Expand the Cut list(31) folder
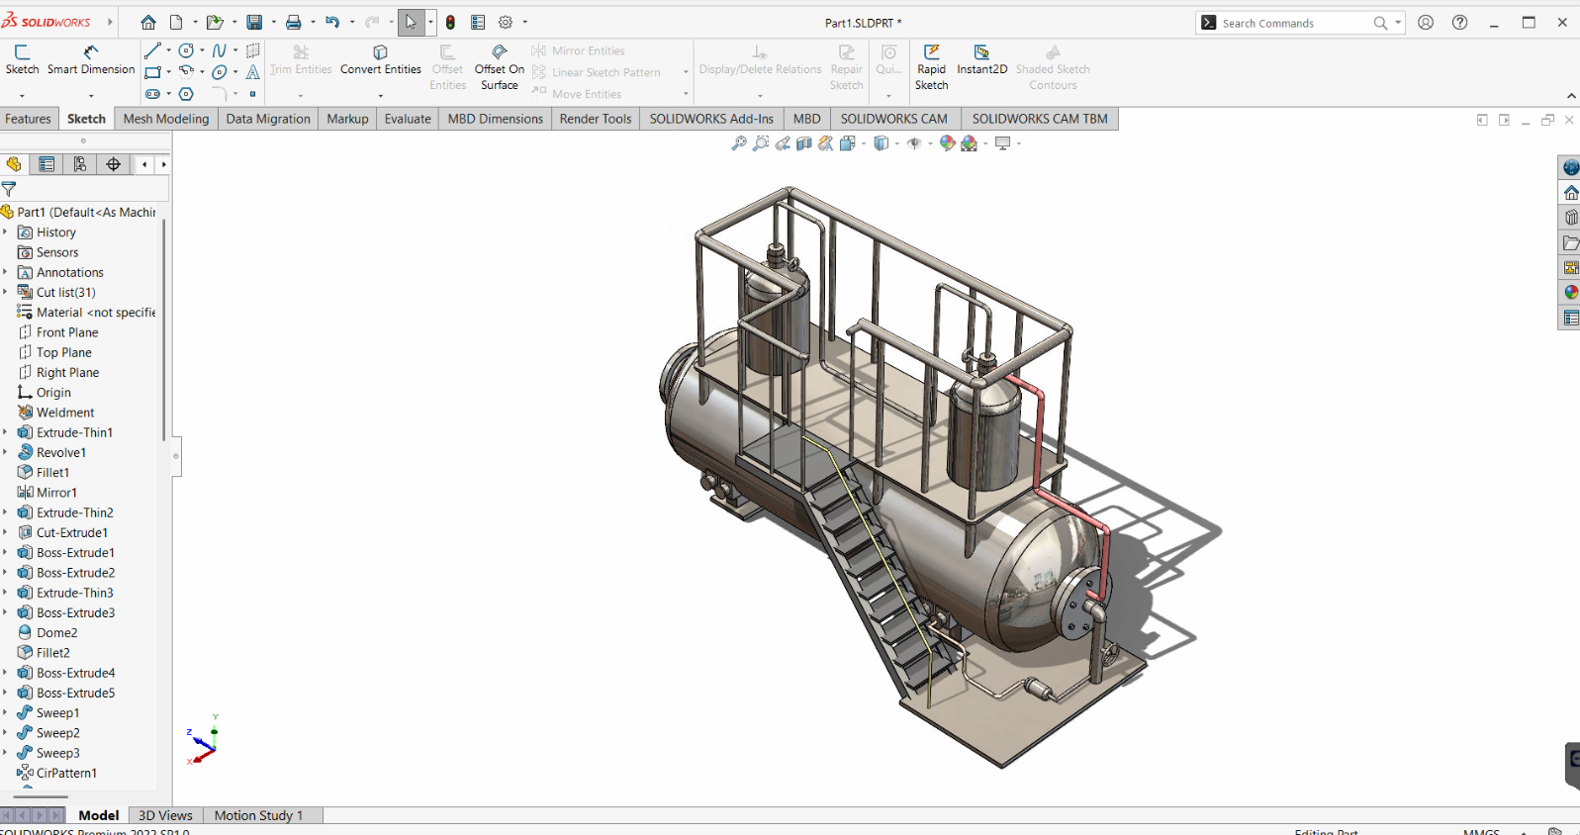Image resolution: width=1580 pixels, height=835 pixels. (5, 292)
